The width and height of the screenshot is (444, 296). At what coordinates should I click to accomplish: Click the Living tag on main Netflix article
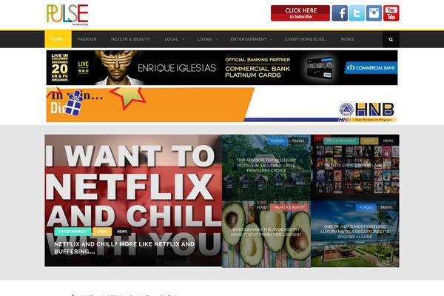[x=102, y=232]
